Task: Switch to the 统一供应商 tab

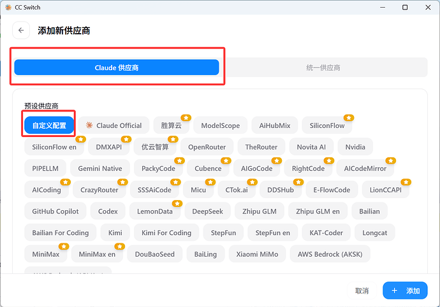Action: [323, 68]
